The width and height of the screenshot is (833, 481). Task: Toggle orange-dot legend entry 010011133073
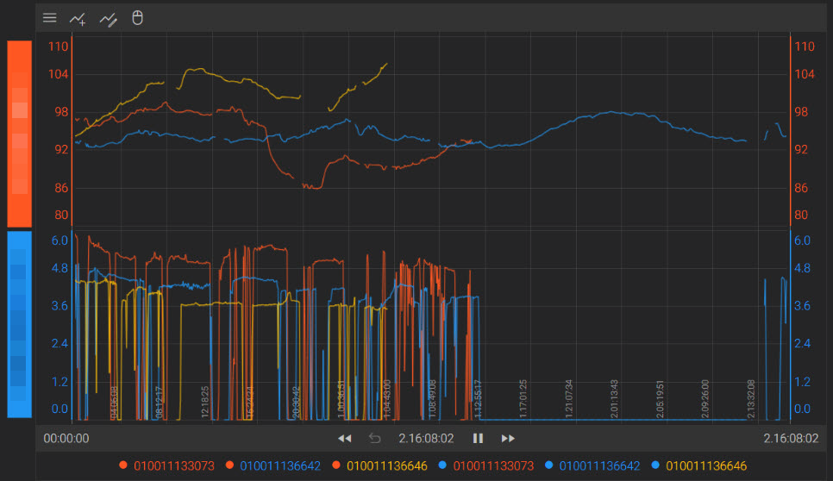tap(166, 466)
